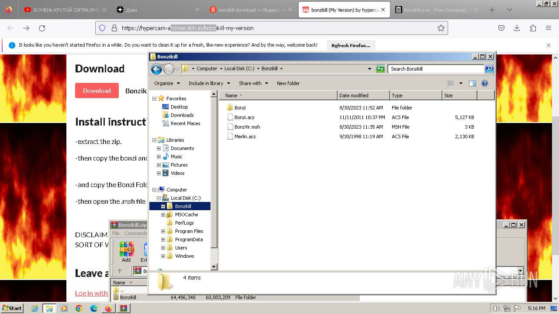The height and width of the screenshot is (314, 559).
Task: Dismiss the Refresh Firefox notification bar
Action: (x=549, y=45)
